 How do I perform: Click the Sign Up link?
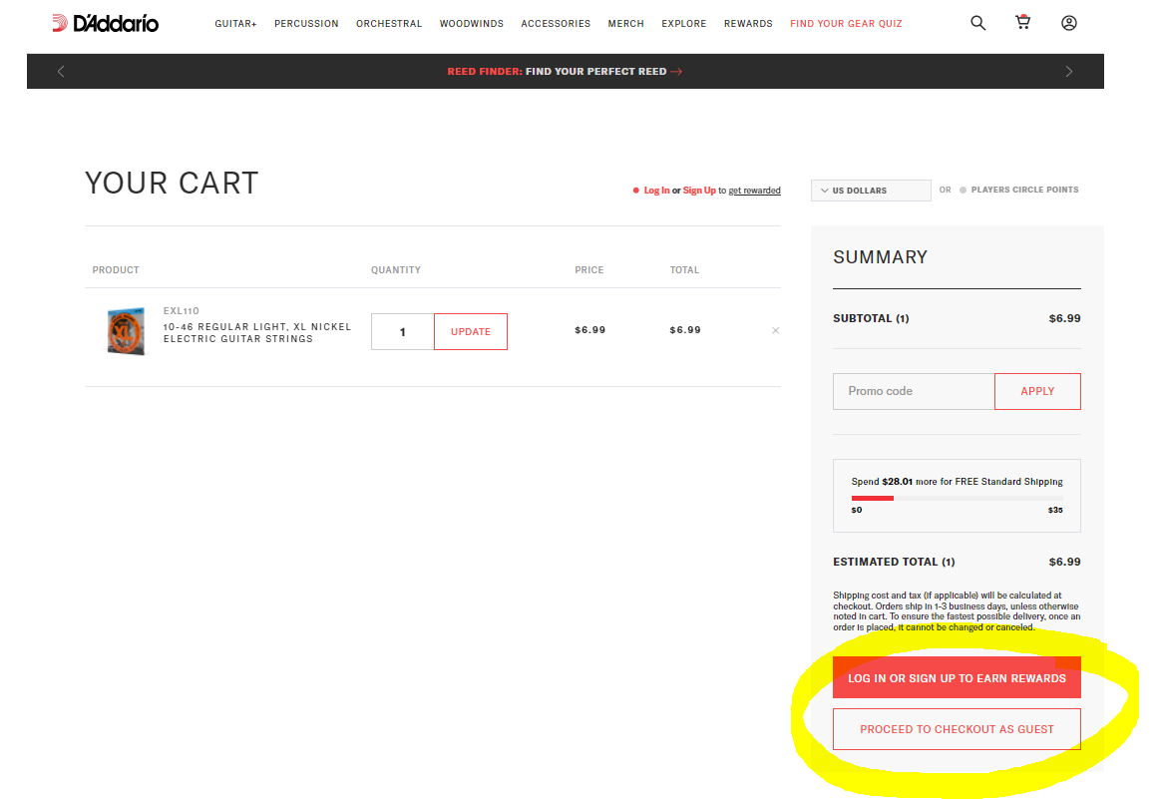tap(699, 191)
